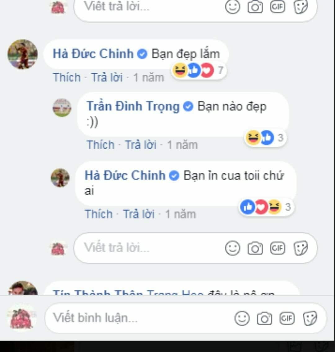Like Trần Đình Trọng's "Bạn nào đẹp" reply
335x352 pixels.
100,145
